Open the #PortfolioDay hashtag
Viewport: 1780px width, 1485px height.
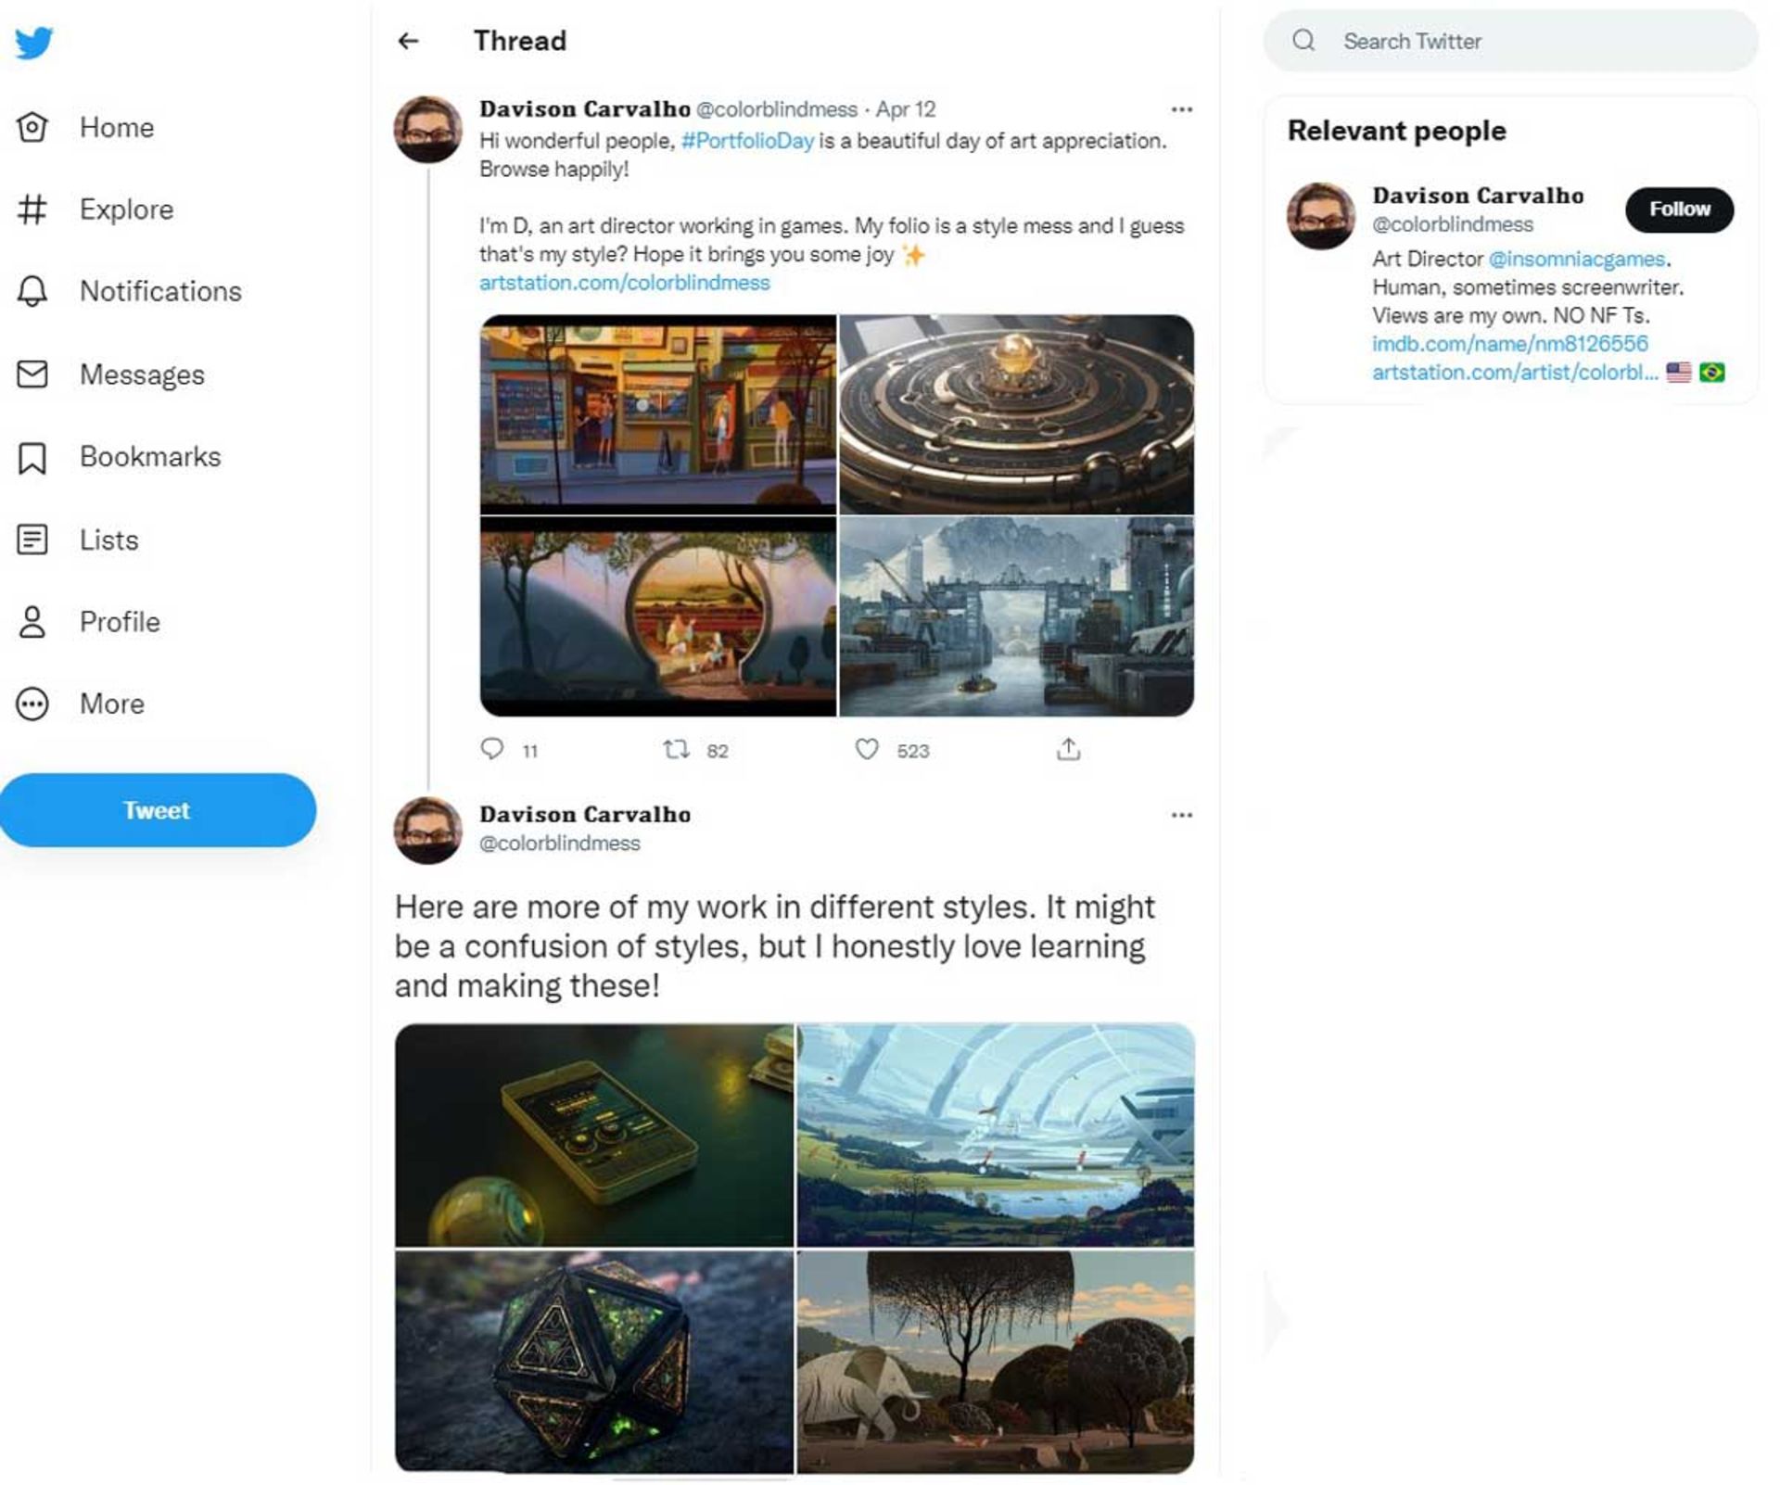point(746,141)
